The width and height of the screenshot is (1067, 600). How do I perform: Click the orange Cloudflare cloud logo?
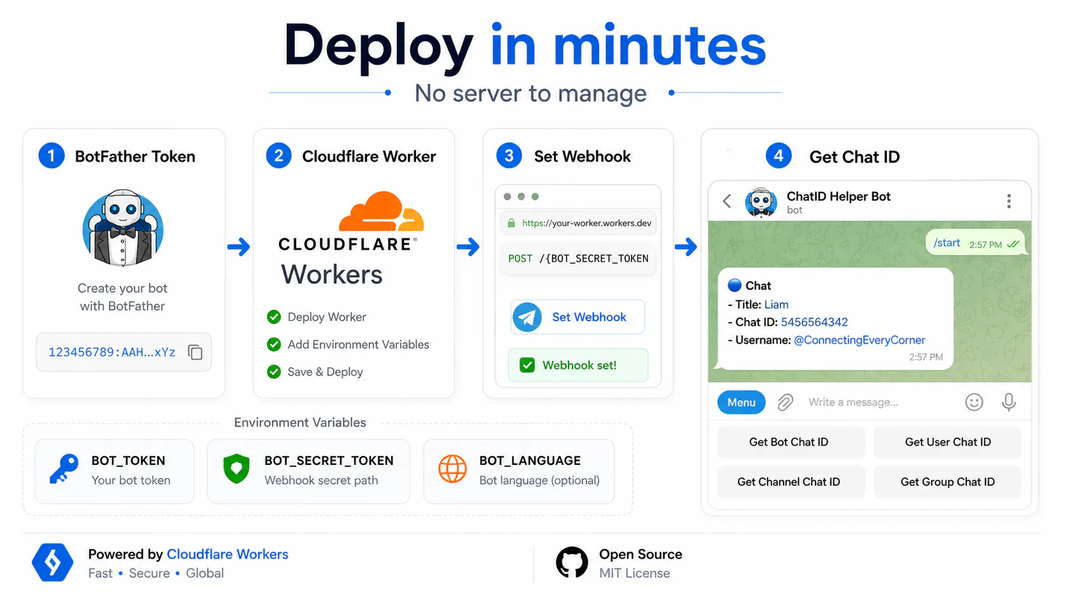pos(382,211)
